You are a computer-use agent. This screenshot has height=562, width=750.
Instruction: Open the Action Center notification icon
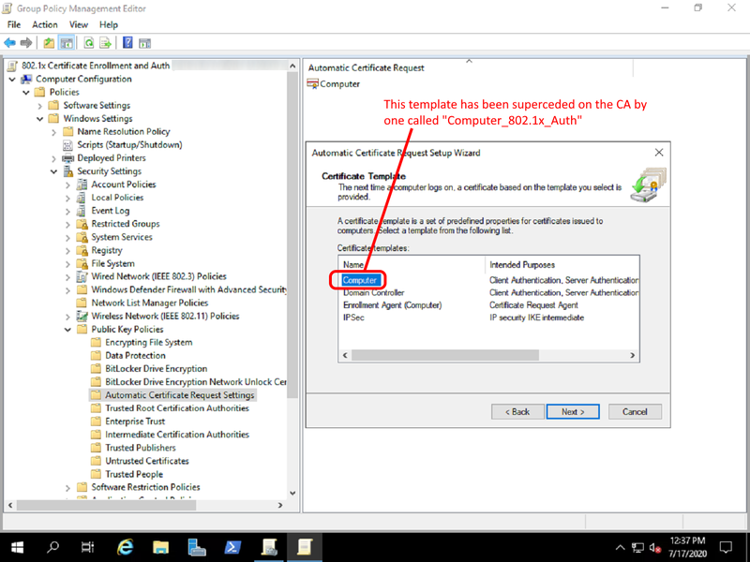click(x=726, y=548)
